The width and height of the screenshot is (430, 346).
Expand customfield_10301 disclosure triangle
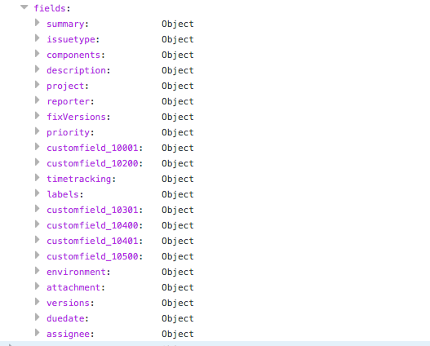38,208
